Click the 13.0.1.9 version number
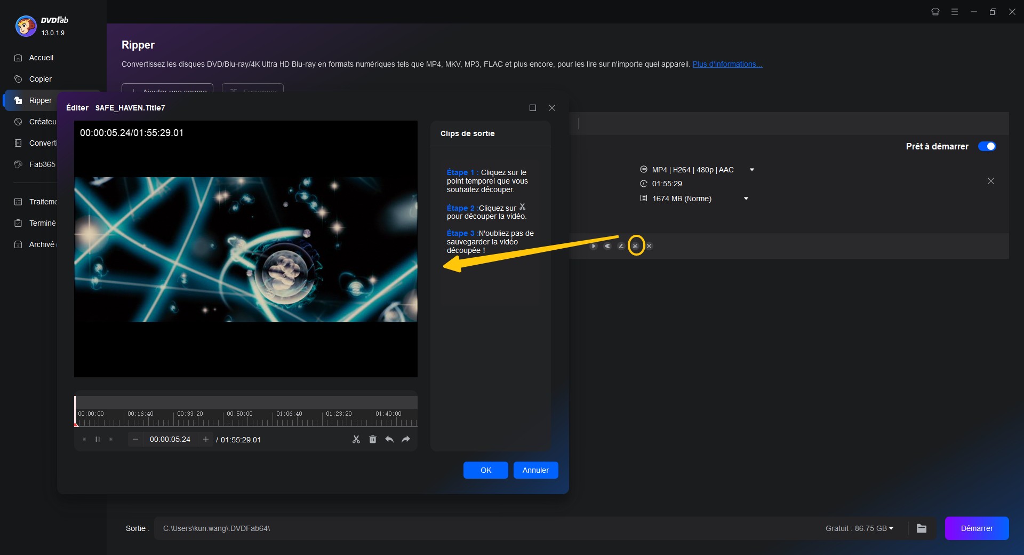 pos(53,33)
